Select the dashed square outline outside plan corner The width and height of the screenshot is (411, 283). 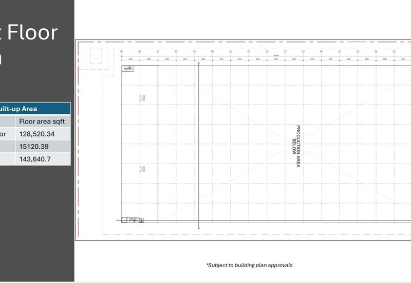96,55
